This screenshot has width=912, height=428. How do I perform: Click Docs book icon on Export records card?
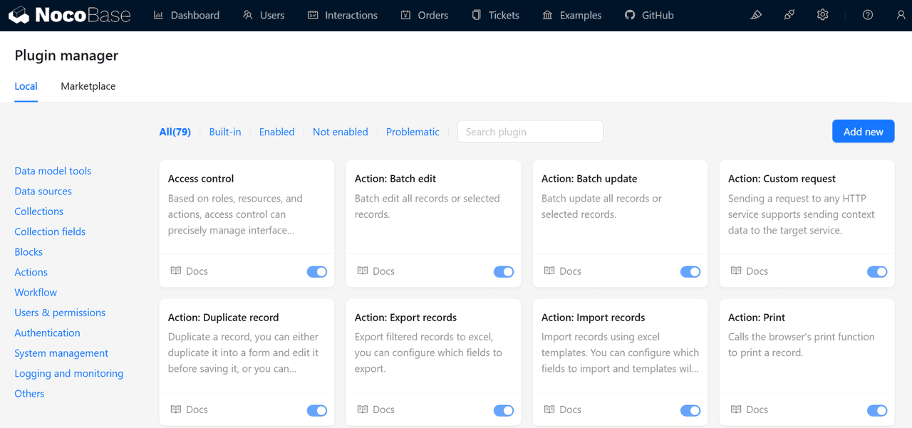pos(363,409)
